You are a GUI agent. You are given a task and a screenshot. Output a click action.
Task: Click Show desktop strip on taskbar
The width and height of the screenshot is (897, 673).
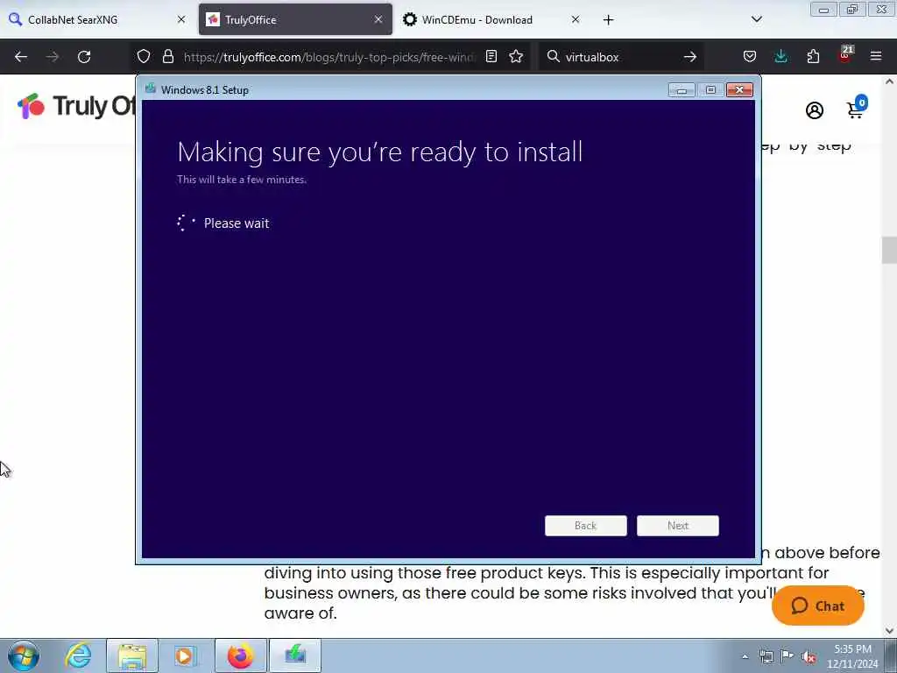pyautogui.click(x=891, y=655)
